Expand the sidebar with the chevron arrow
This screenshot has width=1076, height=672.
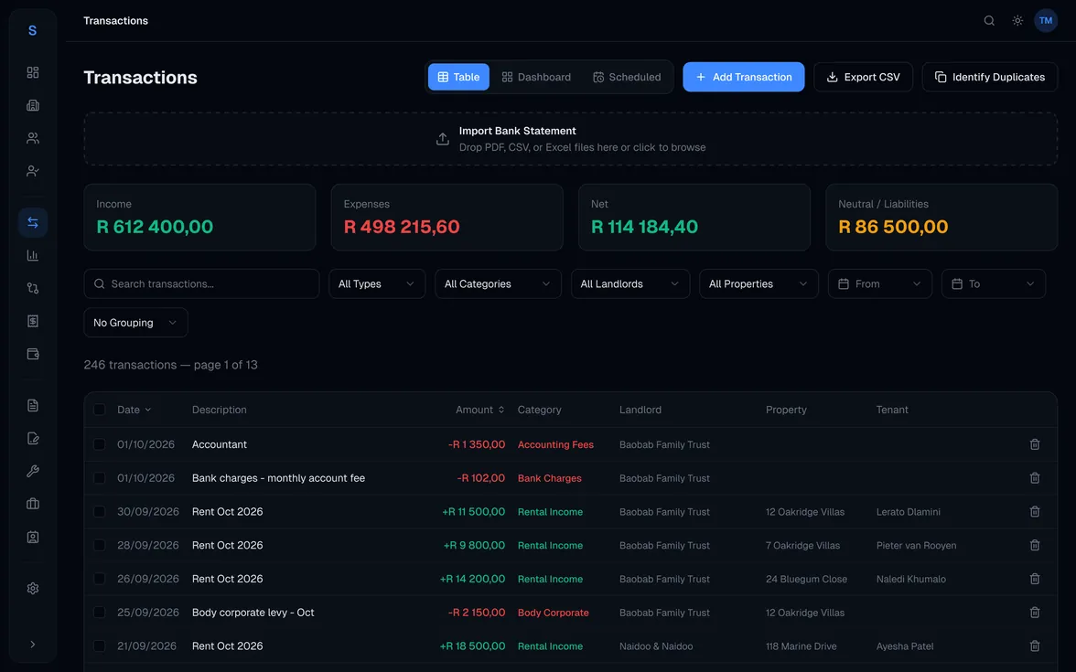pyautogui.click(x=32, y=645)
